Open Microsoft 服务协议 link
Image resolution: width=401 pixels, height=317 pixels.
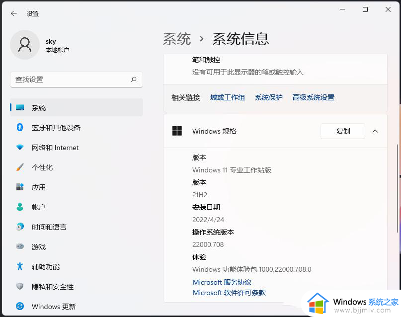(x=222, y=282)
